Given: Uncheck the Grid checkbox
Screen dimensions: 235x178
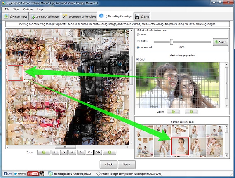Looking at the screenshot, I should pos(137,59).
